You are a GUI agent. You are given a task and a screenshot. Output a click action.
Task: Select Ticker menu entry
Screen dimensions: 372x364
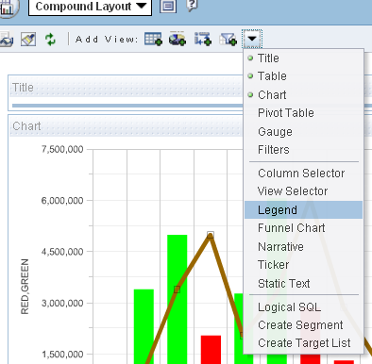point(303,265)
